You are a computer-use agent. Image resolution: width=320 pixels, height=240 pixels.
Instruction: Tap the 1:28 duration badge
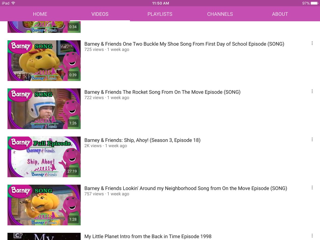73,219
